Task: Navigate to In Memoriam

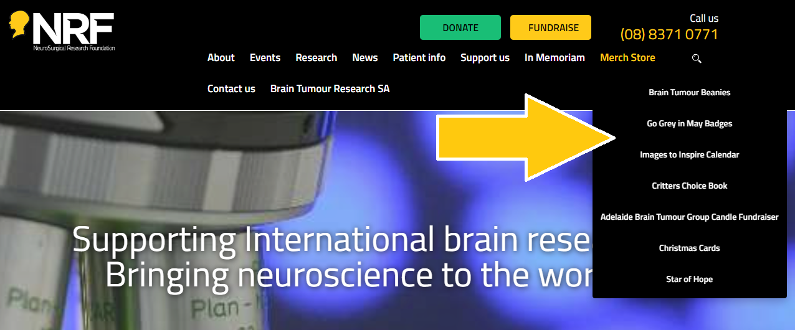Action: (x=555, y=57)
